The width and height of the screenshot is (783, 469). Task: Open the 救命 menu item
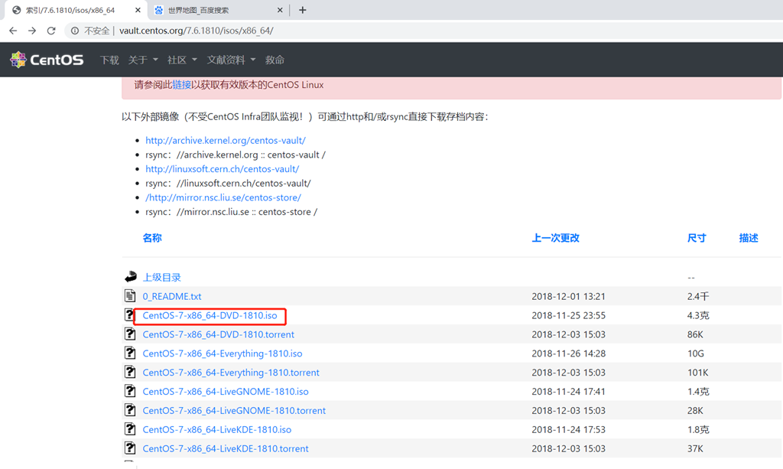(275, 60)
